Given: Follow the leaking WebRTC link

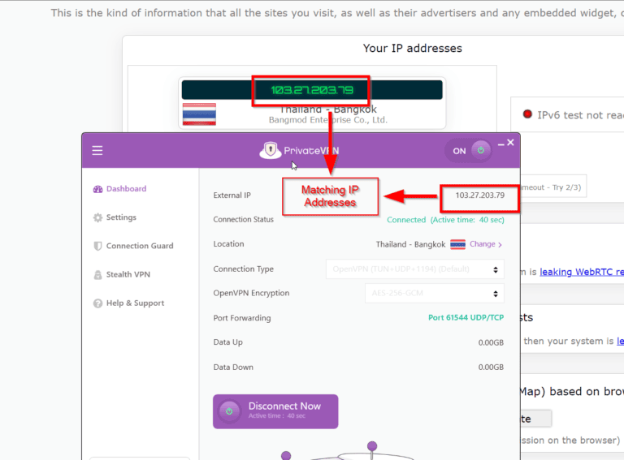Looking at the screenshot, I should pyautogui.click(x=582, y=273).
